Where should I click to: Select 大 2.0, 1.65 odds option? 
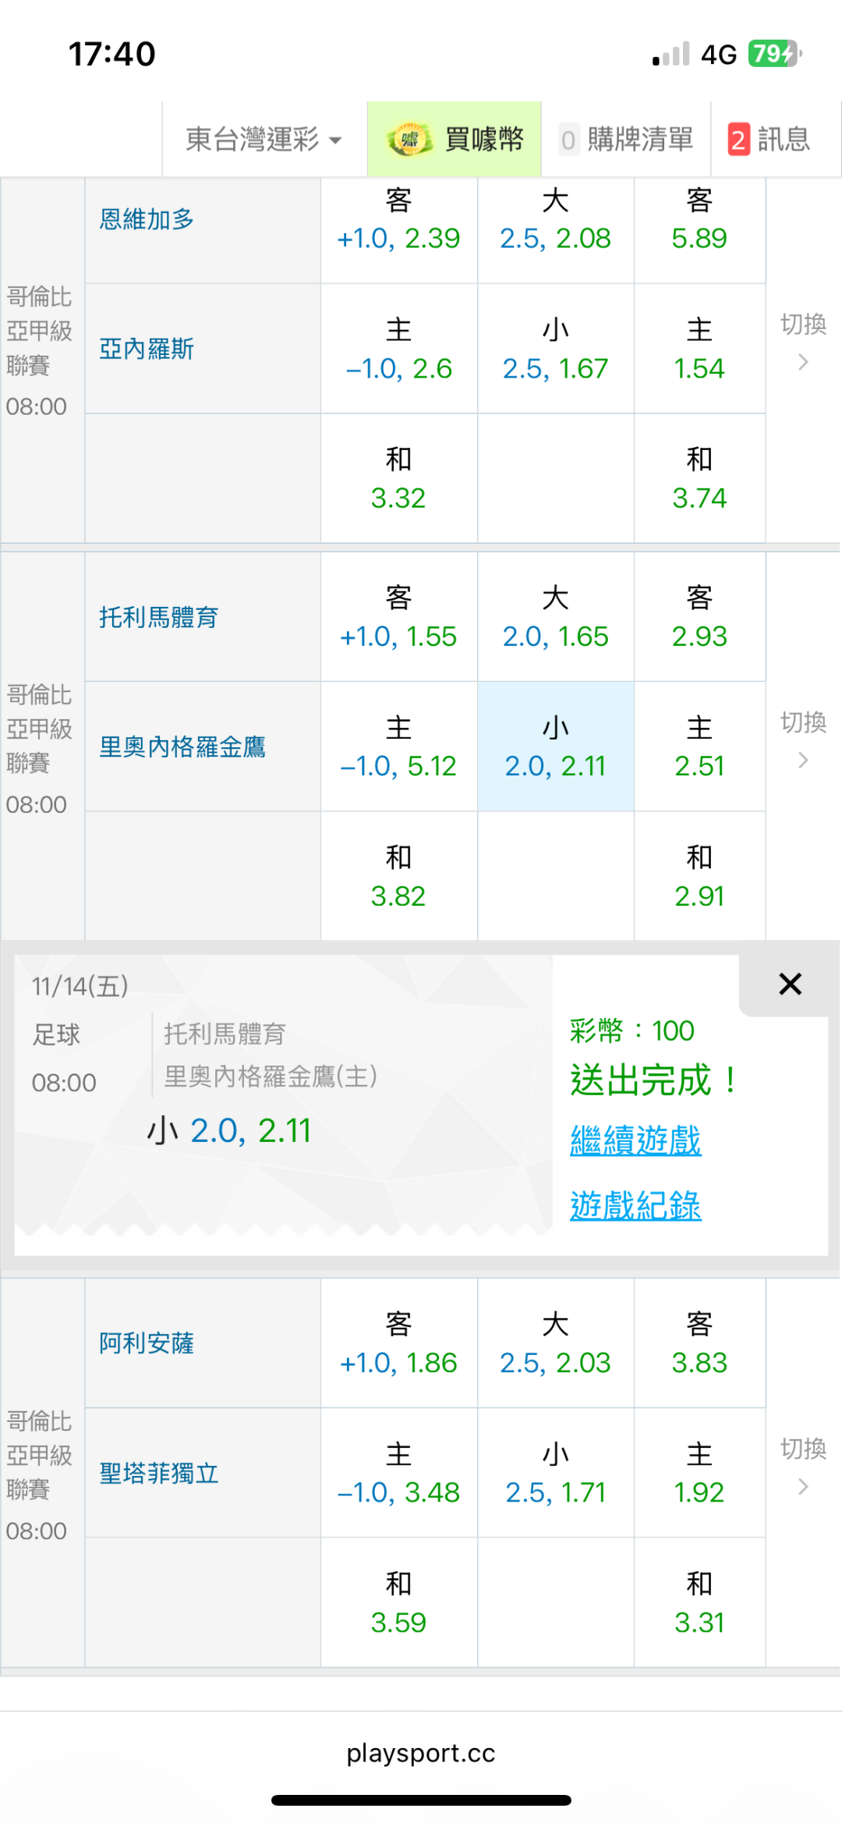(555, 618)
